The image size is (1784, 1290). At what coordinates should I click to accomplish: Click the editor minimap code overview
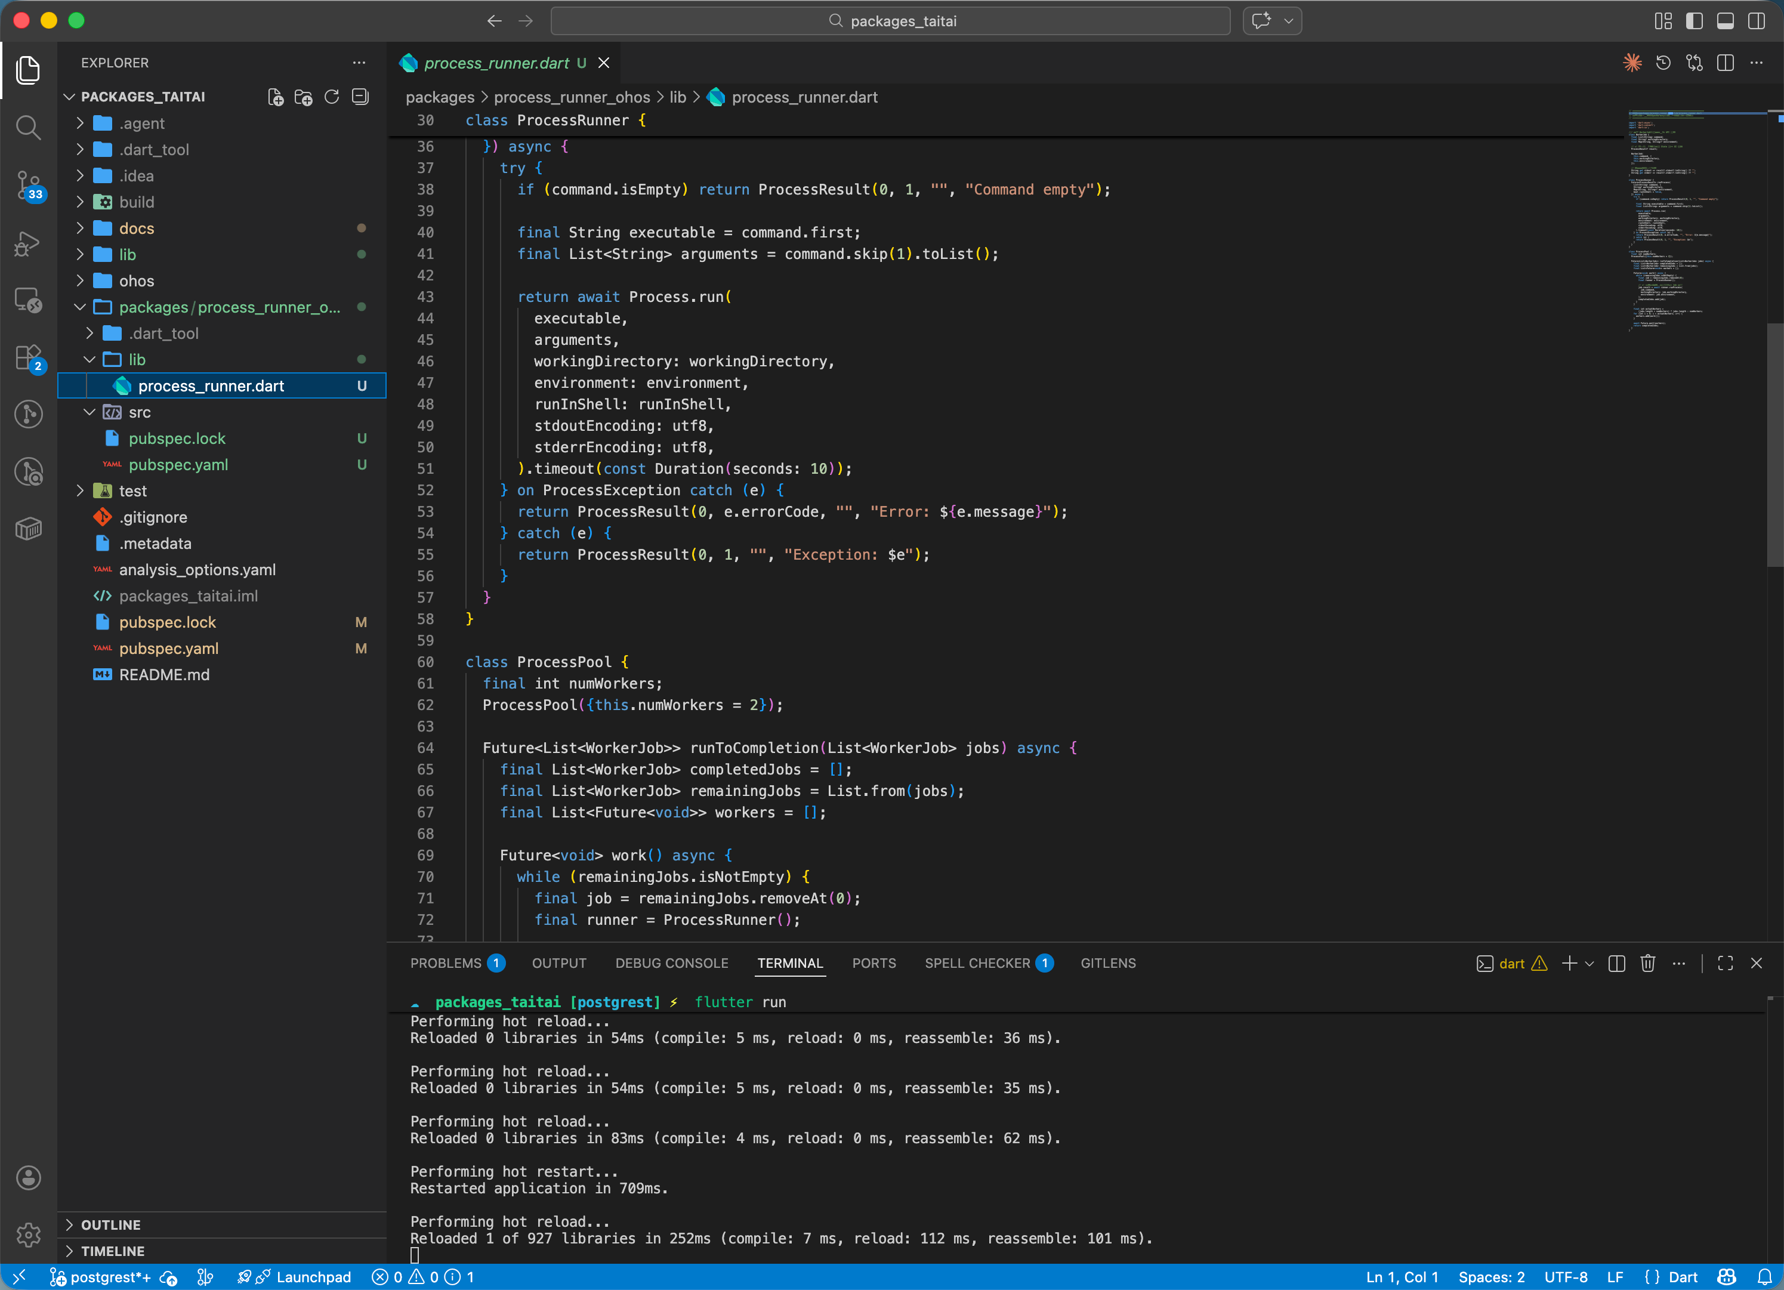tap(1675, 220)
